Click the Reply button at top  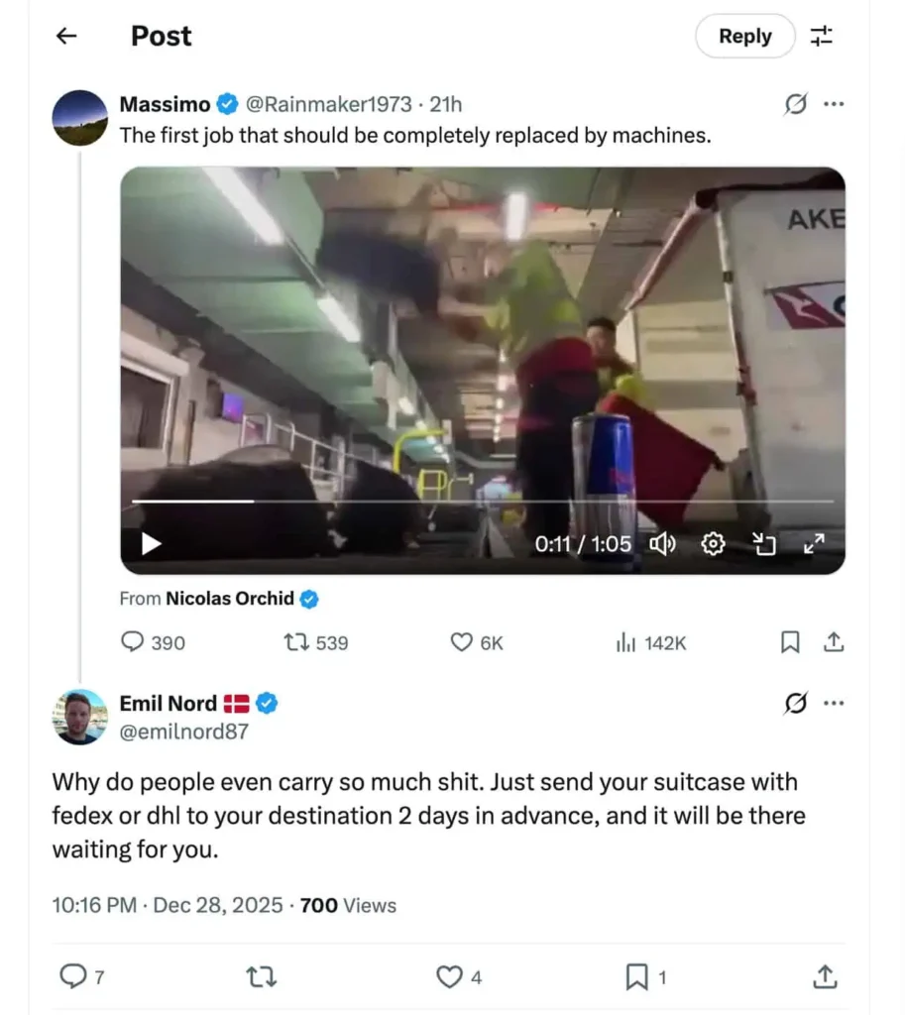(x=744, y=37)
